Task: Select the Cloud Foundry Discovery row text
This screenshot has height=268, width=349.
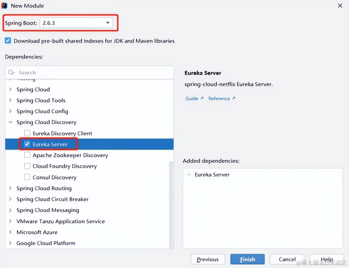Action: point(65,166)
